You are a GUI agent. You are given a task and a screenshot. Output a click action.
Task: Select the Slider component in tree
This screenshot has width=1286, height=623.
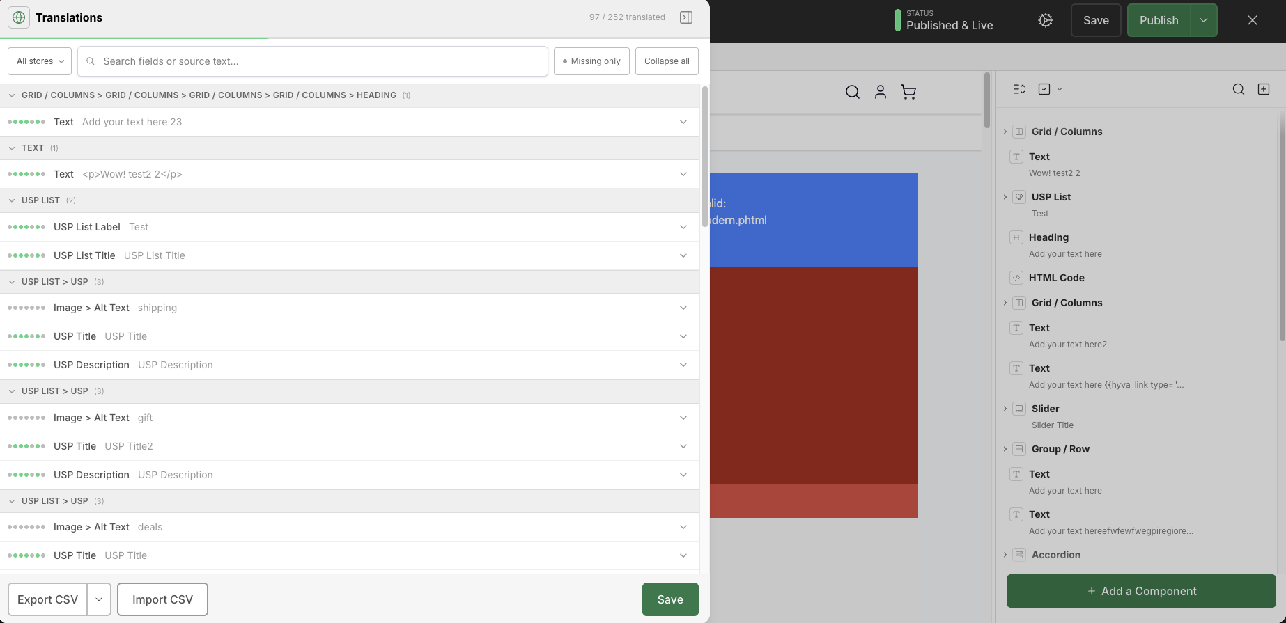[x=1045, y=409]
